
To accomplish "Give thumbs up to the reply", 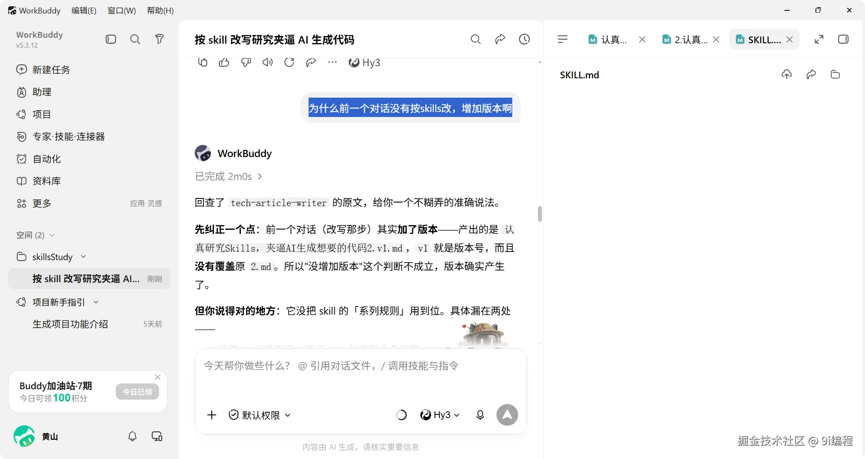I will (x=224, y=63).
